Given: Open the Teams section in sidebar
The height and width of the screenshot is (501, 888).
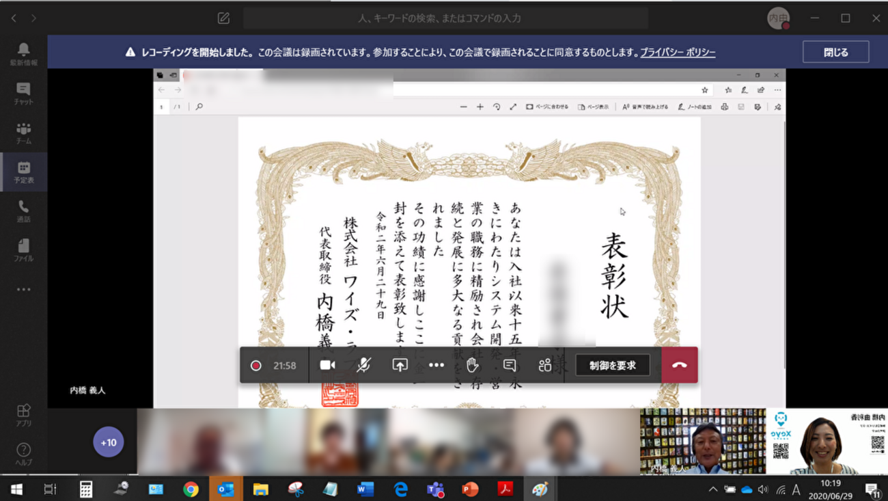Looking at the screenshot, I should (x=23, y=133).
